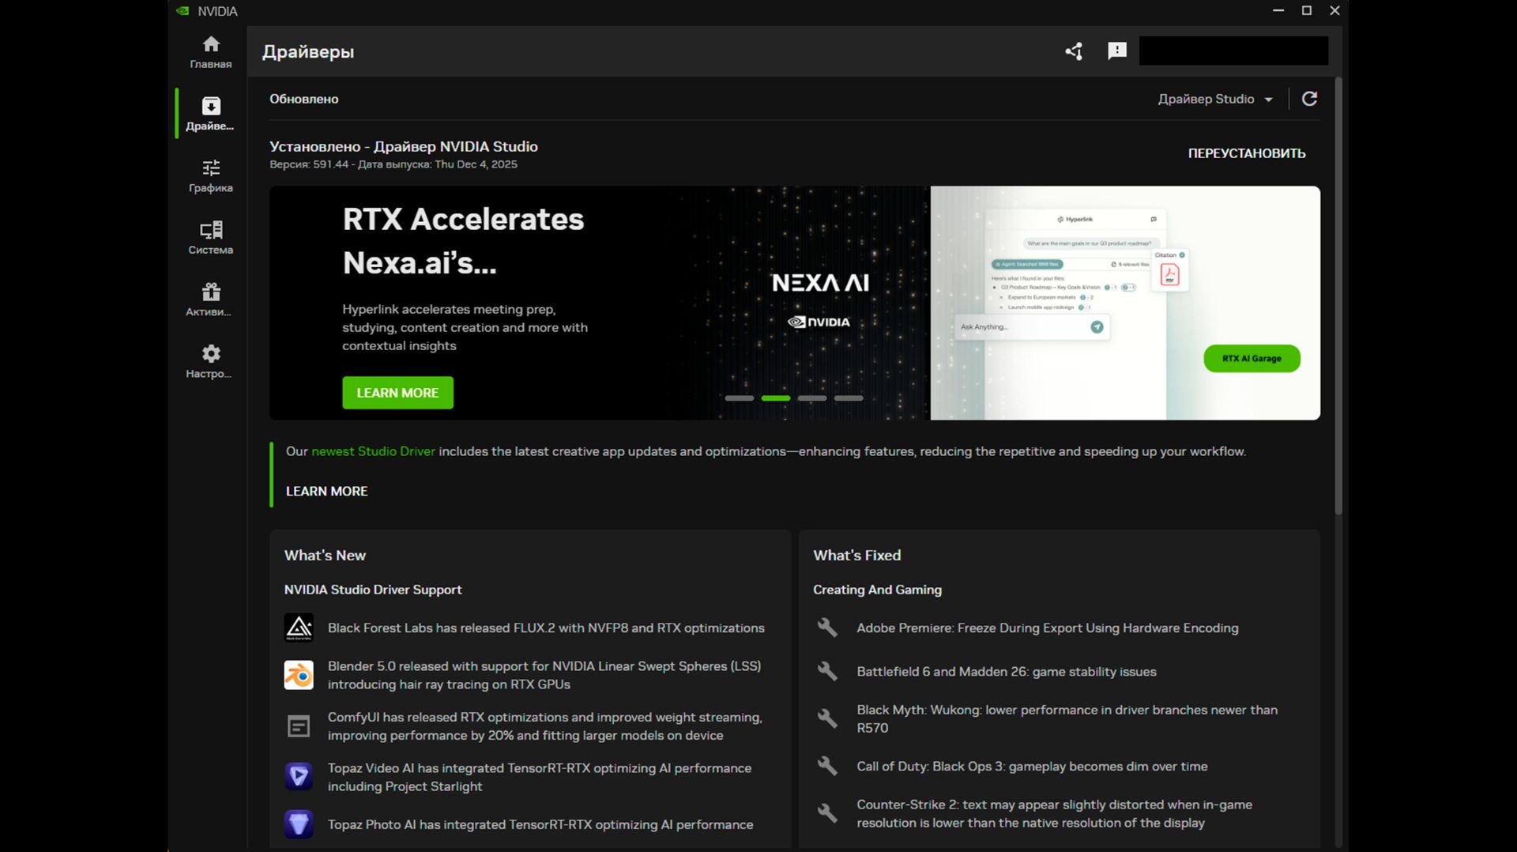Click the Topaz Photo AI icon
The image size is (1517, 852).
299,824
